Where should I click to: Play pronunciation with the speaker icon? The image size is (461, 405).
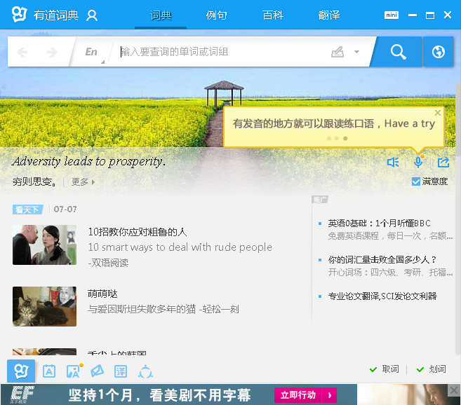point(393,163)
